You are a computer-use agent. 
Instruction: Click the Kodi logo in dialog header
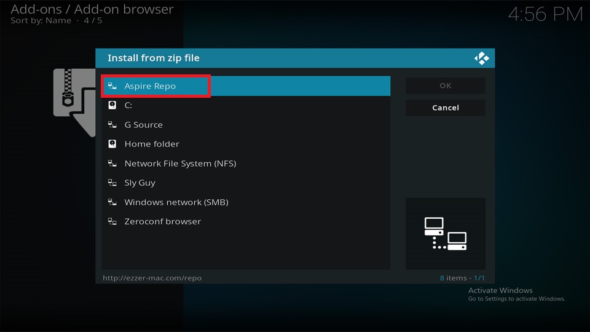point(482,58)
